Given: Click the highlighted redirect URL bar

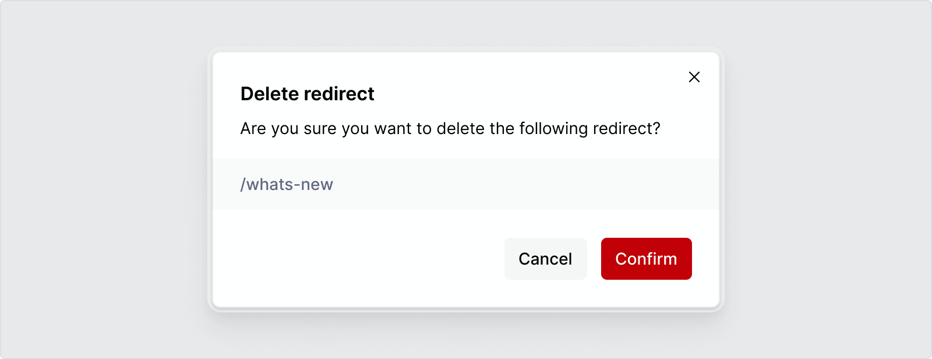Looking at the screenshot, I should (466, 184).
